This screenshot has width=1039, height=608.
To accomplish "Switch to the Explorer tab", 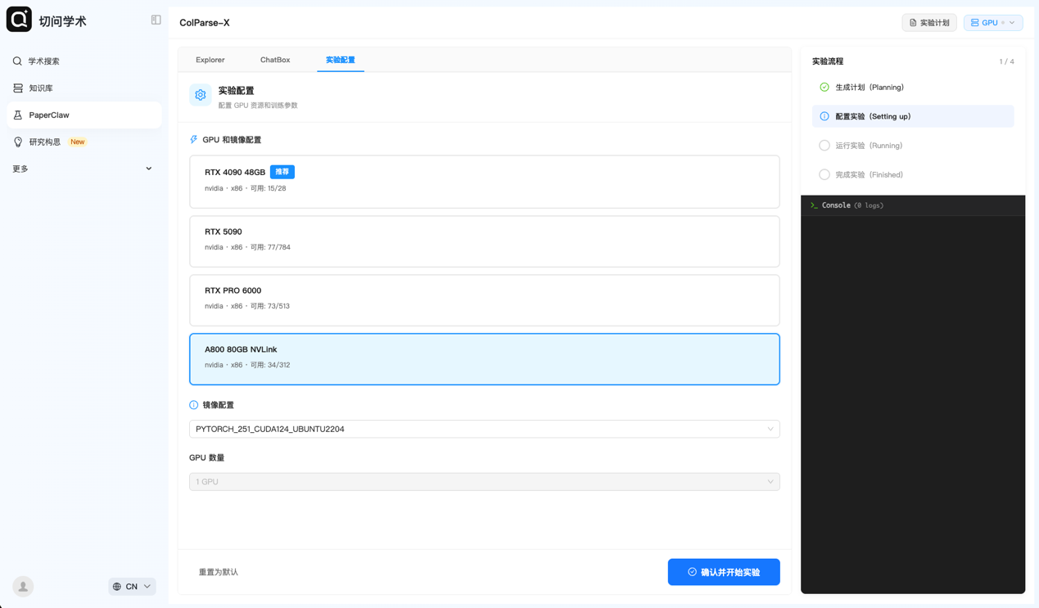I will pos(210,60).
